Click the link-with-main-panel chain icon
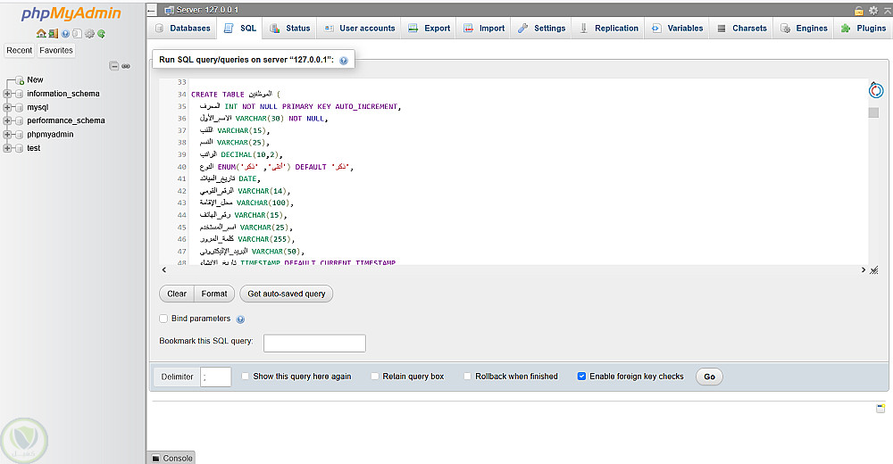The image size is (893, 464). [126, 66]
